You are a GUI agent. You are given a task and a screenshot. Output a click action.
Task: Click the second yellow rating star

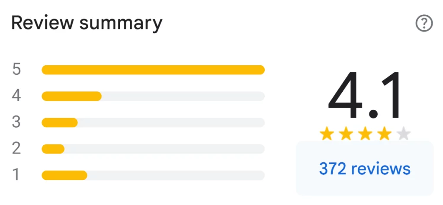(x=346, y=135)
